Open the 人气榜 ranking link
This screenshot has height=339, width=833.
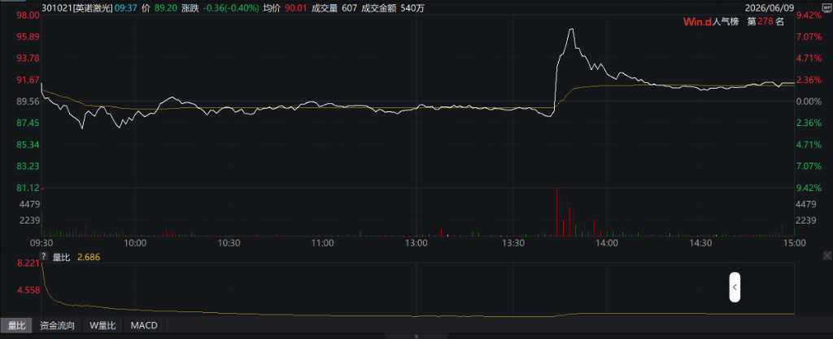(x=726, y=22)
